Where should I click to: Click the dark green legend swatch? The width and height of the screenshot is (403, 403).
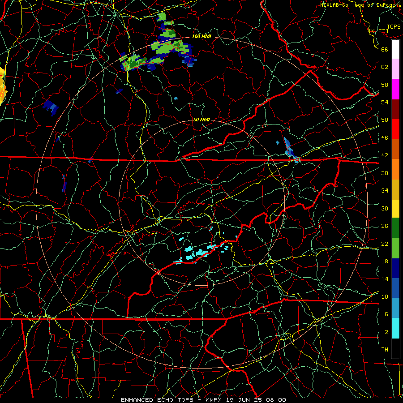click(395, 228)
